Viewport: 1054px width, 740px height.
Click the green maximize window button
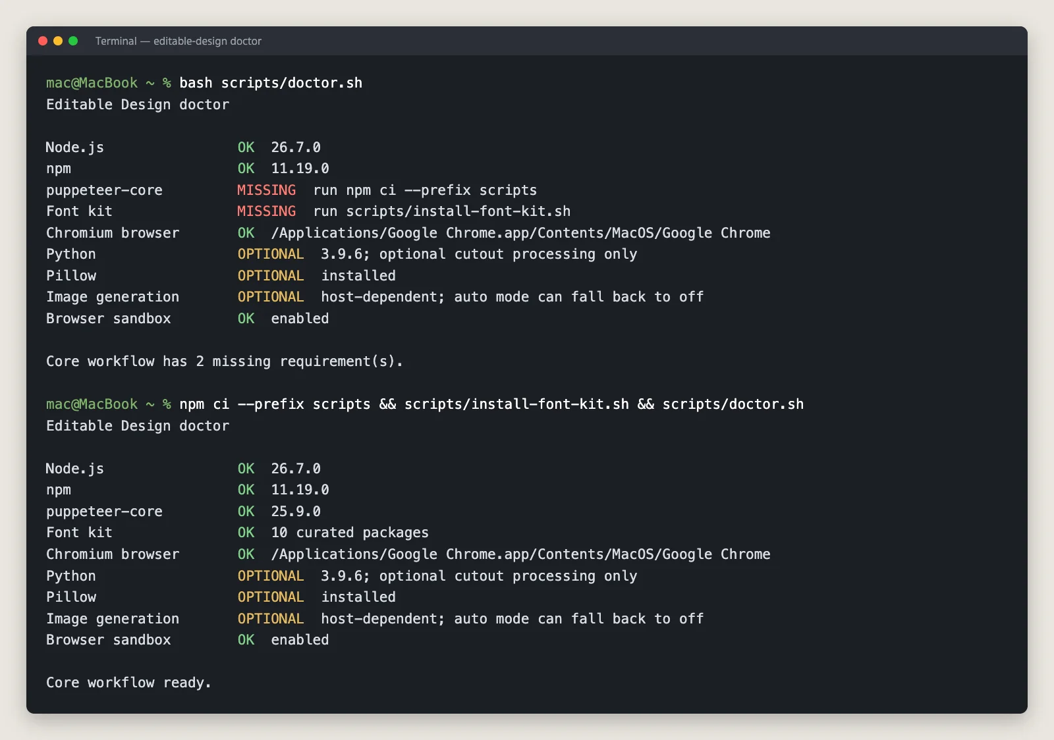coord(73,41)
